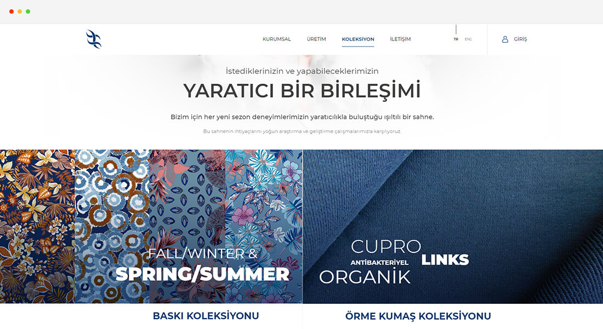Open the ÜRETİM menu item

(x=316, y=39)
